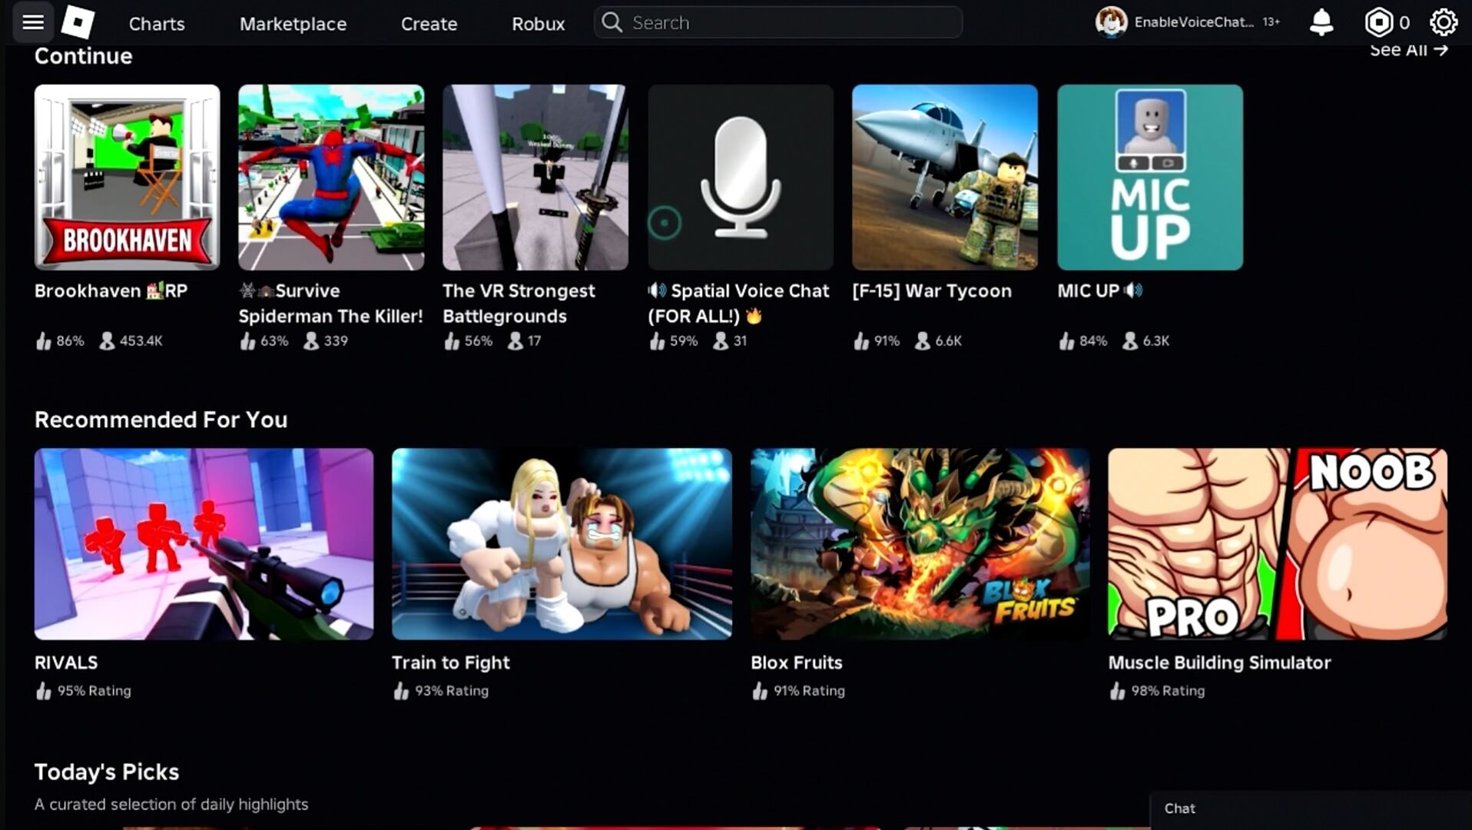Open the RIVALS game thumbnail
The width and height of the screenshot is (1472, 830).
pyautogui.click(x=204, y=544)
